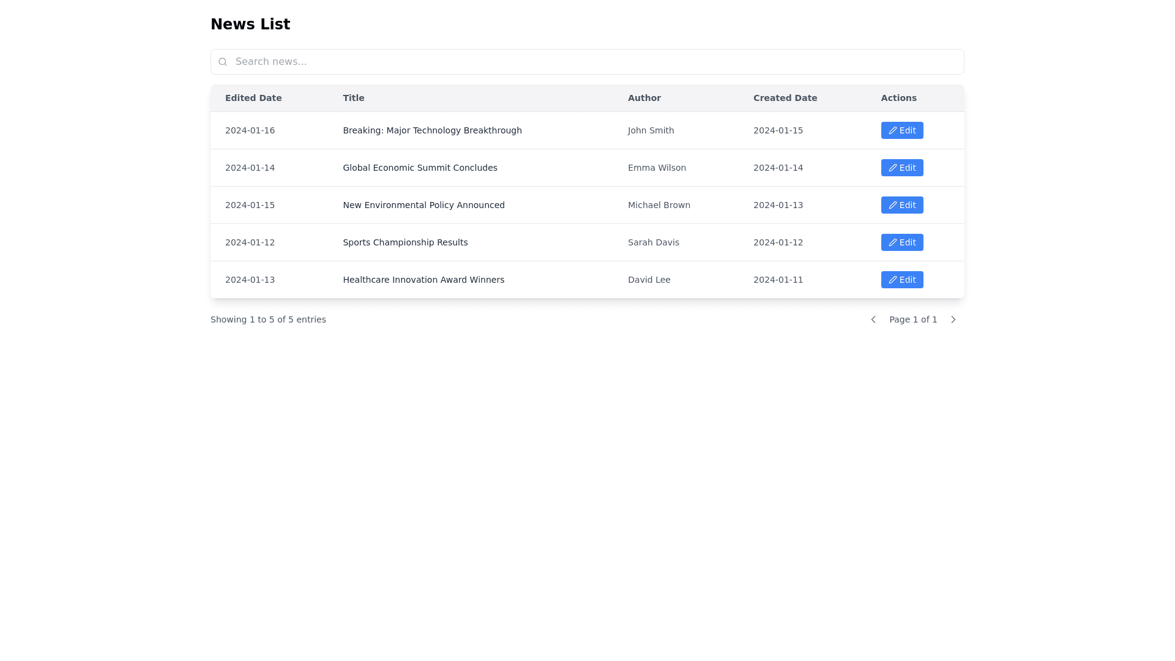The image size is (1175, 661).
Task: Click the Author column header
Action: (x=644, y=98)
